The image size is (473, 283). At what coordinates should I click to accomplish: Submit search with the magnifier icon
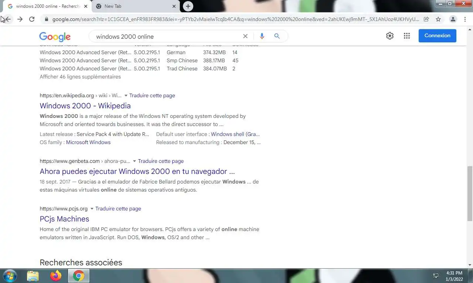(277, 36)
